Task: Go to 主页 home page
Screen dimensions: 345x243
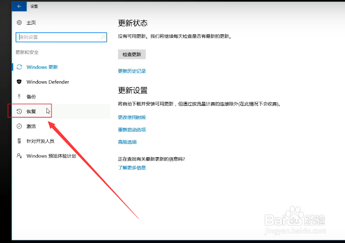Action: 31,23
